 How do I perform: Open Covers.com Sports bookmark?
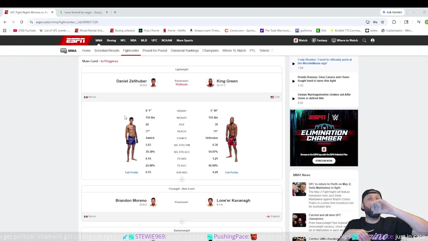(240, 30)
